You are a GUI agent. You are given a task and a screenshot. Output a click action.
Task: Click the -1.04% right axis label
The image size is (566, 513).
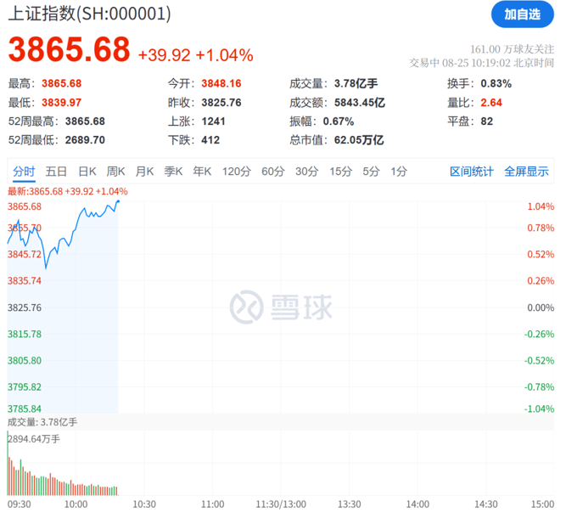(539, 409)
